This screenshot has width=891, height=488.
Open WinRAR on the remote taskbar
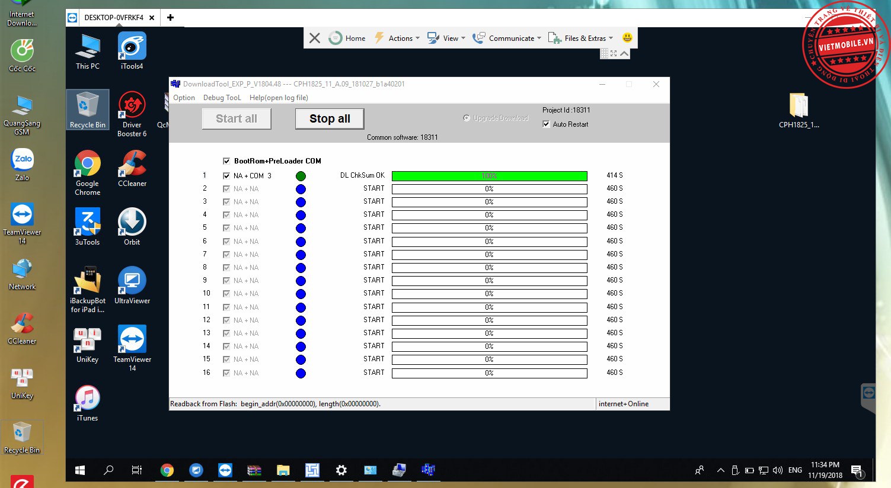pyautogui.click(x=254, y=470)
